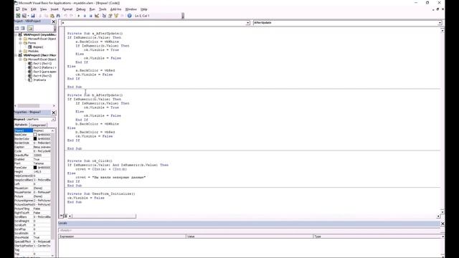This screenshot has height=258, width=459.
Task: Close the Properties pane
Action: pos(54,113)
